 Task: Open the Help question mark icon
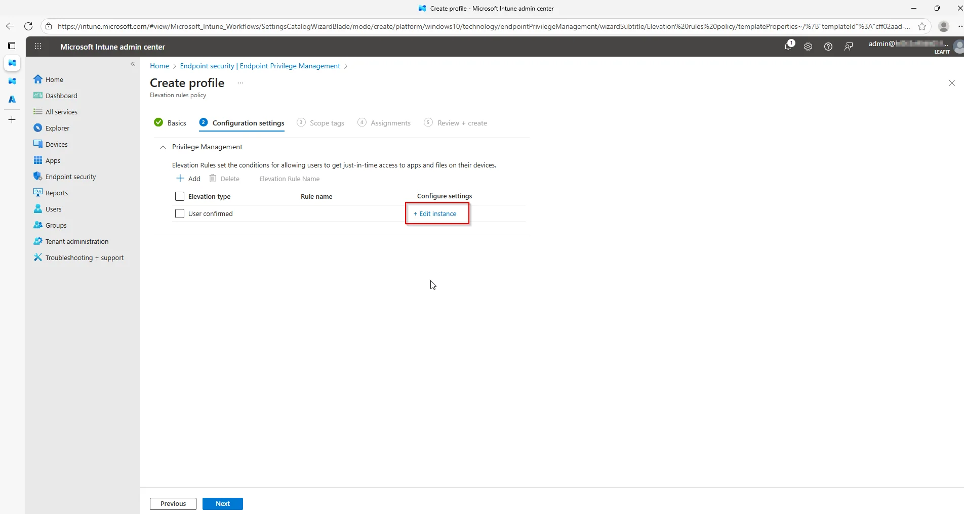(828, 47)
